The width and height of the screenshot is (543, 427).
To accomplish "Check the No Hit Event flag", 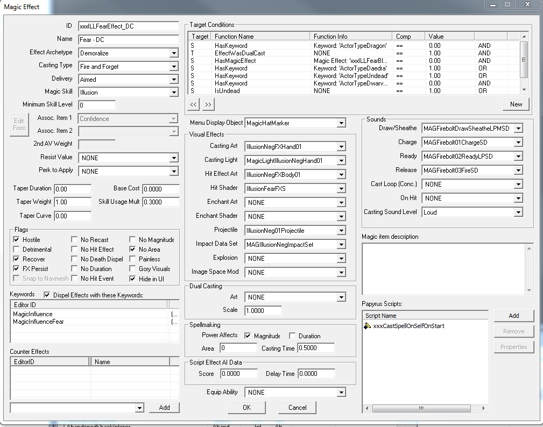I will tap(74, 278).
